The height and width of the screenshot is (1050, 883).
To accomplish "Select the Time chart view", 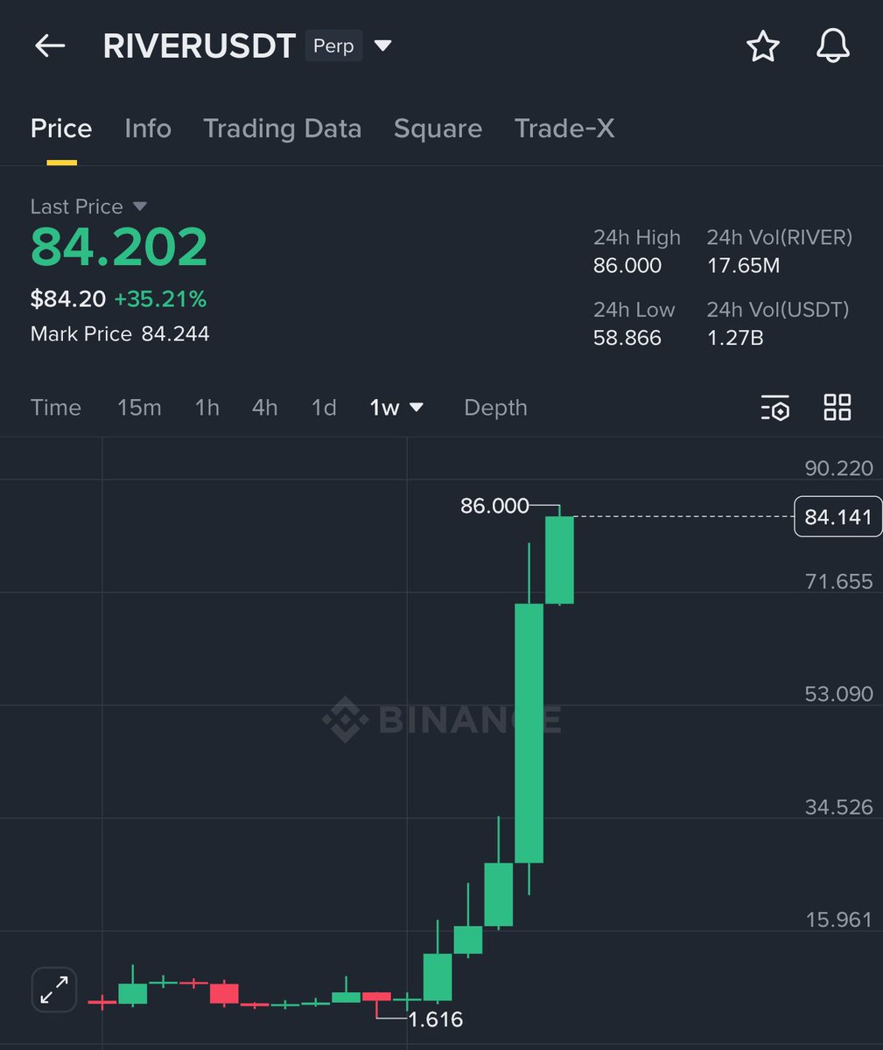I will [x=56, y=408].
